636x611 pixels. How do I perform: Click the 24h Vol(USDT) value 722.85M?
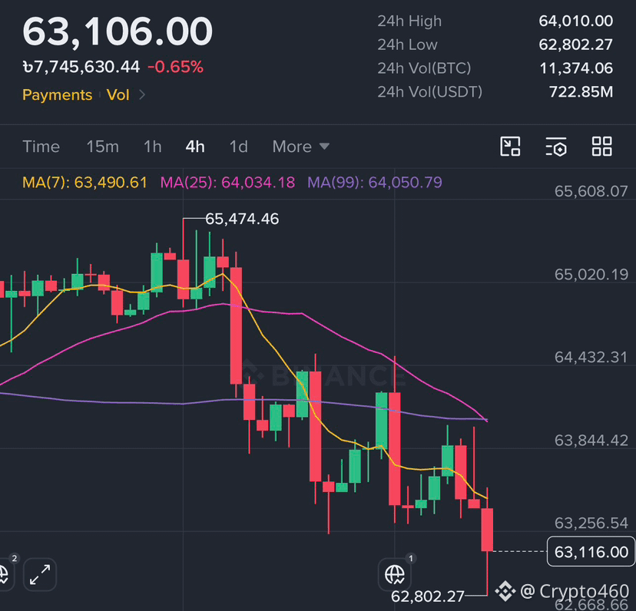581,92
